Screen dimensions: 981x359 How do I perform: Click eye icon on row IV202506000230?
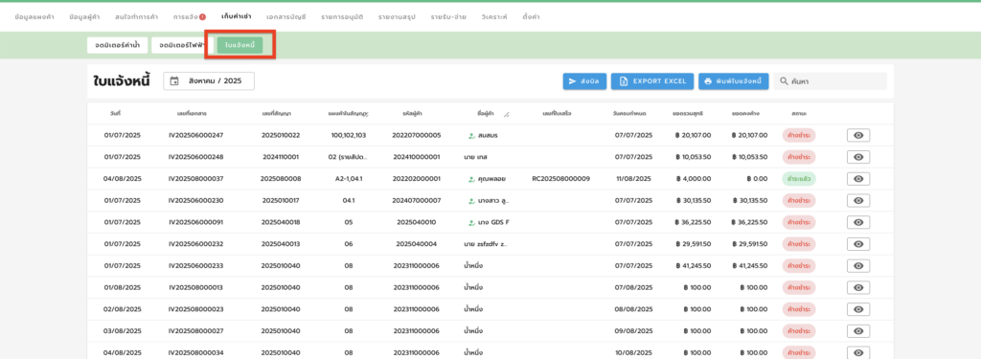858,201
